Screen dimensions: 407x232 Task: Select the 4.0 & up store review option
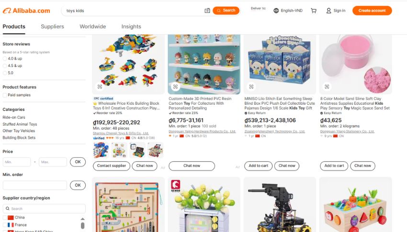[5, 58]
